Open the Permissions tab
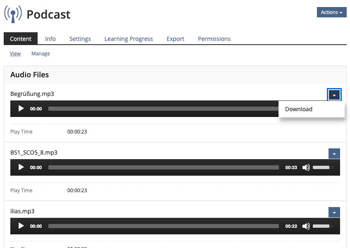Image resolution: width=350 pixels, height=248 pixels. (214, 39)
